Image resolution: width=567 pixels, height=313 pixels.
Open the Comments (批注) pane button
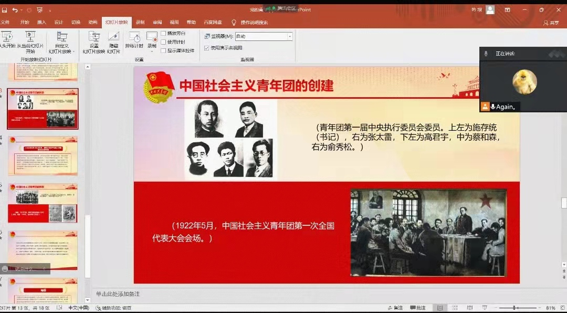pyautogui.click(x=418, y=308)
